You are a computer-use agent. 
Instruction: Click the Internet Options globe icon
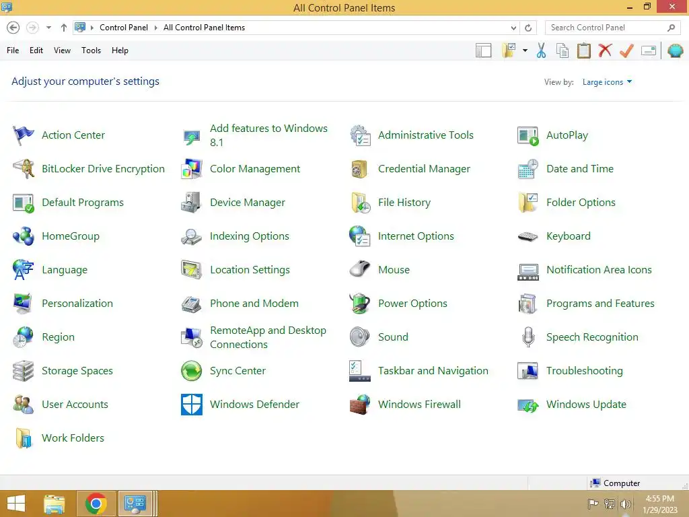tap(360, 236)
